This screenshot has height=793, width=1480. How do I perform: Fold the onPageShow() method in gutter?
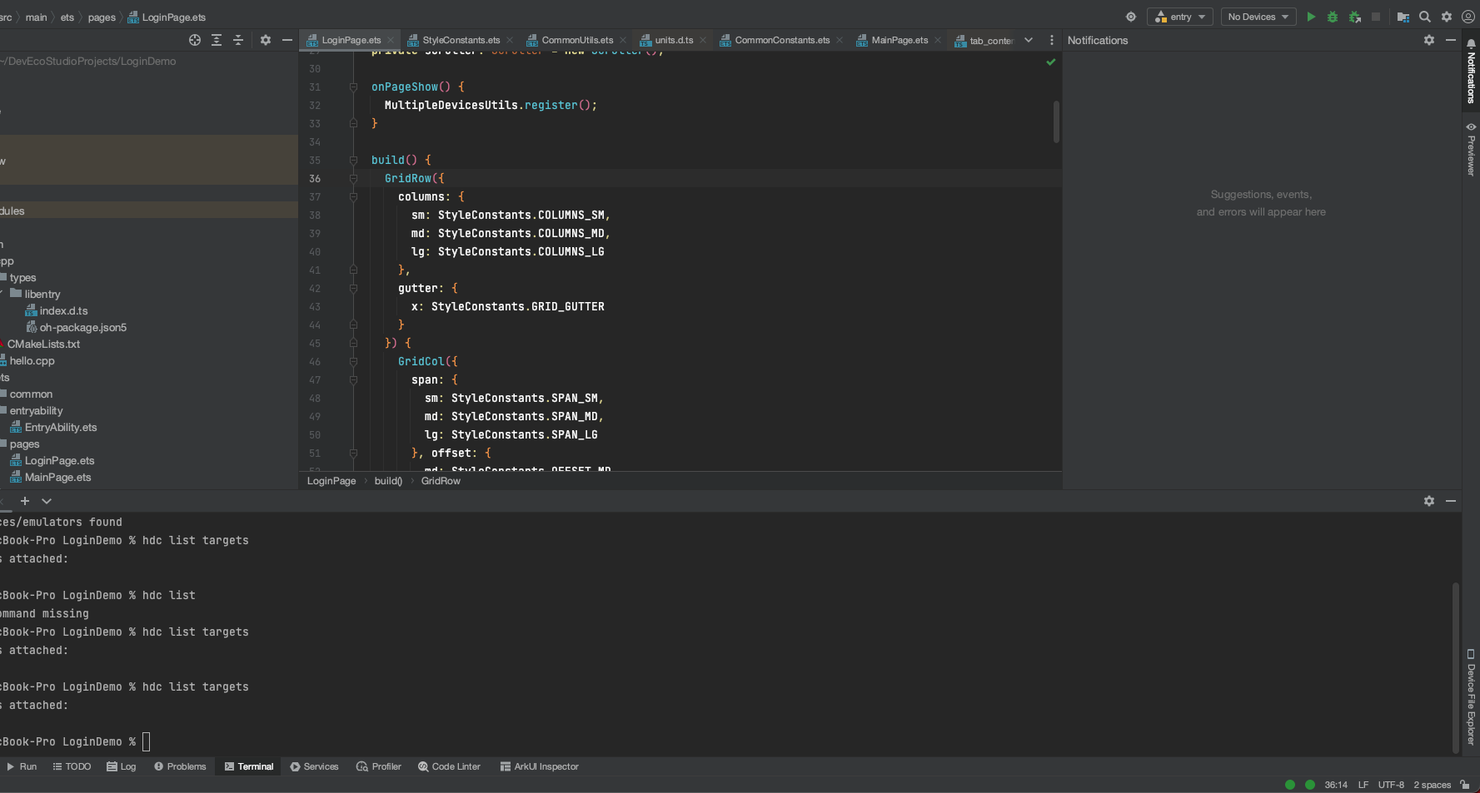point(353,87)
